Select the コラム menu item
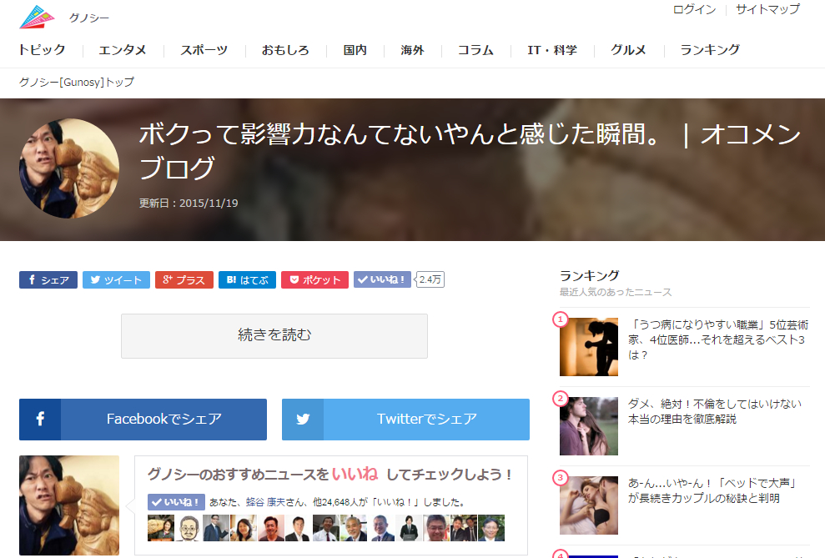The image size is (825, 558). pos(475,50)
